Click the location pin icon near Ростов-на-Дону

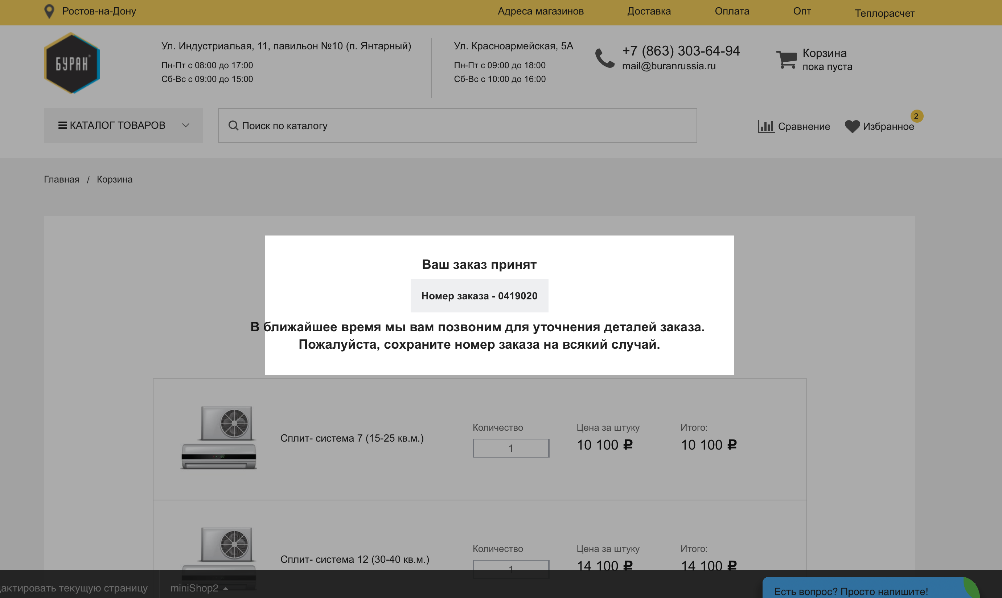point(49,11)
